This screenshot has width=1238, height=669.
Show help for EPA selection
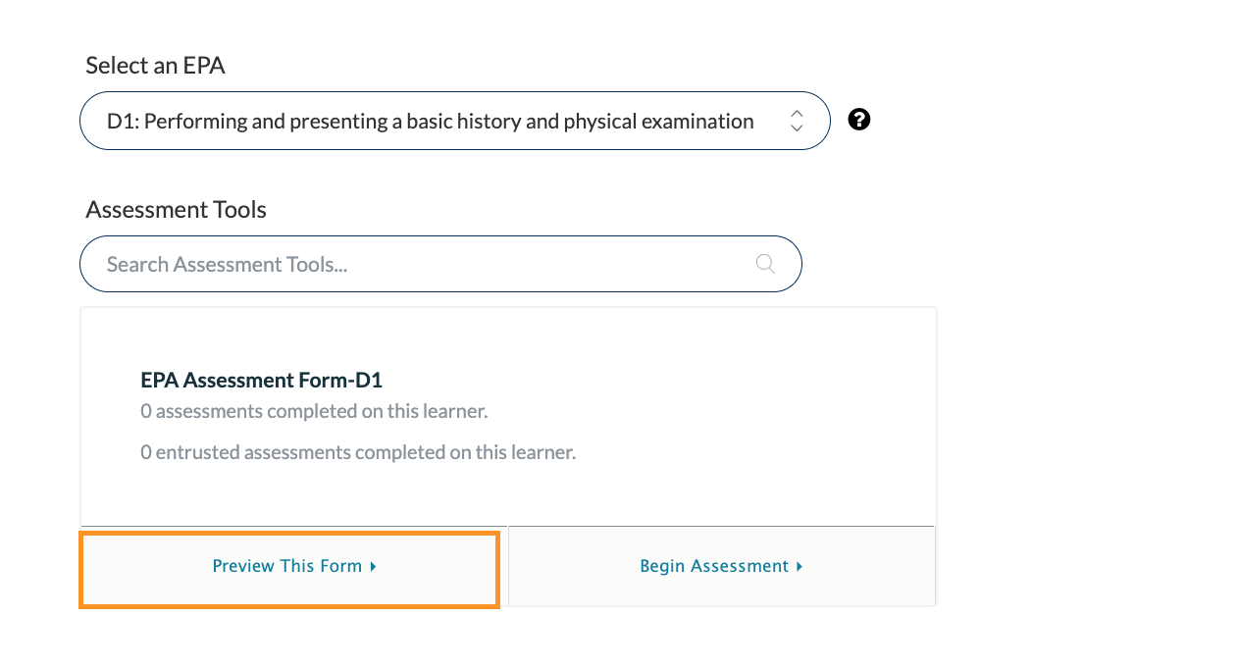point(859,120)
